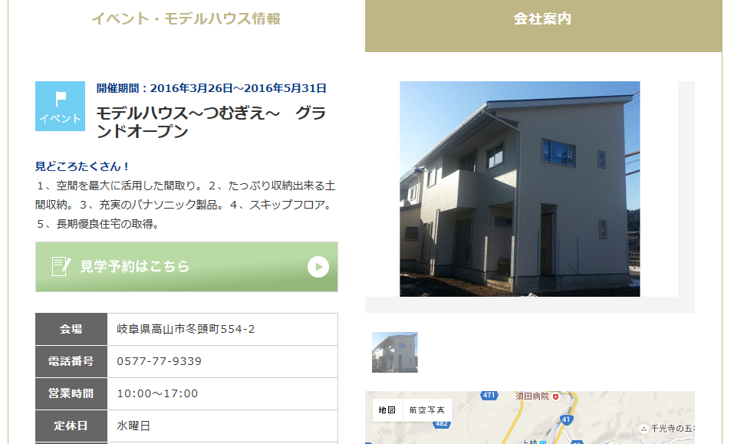This screenshot has height=444, width=734.
Task: Click route 41 shield on map
Action: pyautogui.click(x=567, y=419)
